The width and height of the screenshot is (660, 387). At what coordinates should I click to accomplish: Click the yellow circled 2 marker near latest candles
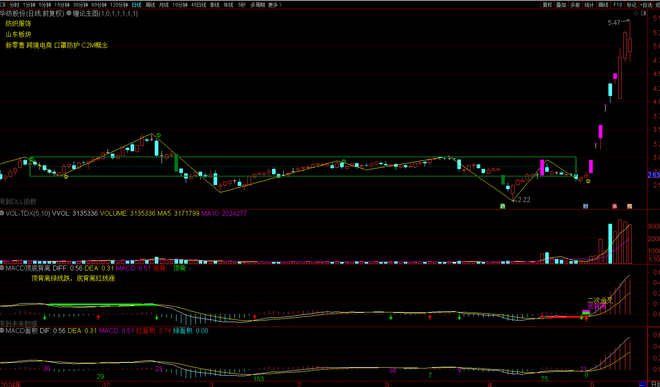(588, 181)
